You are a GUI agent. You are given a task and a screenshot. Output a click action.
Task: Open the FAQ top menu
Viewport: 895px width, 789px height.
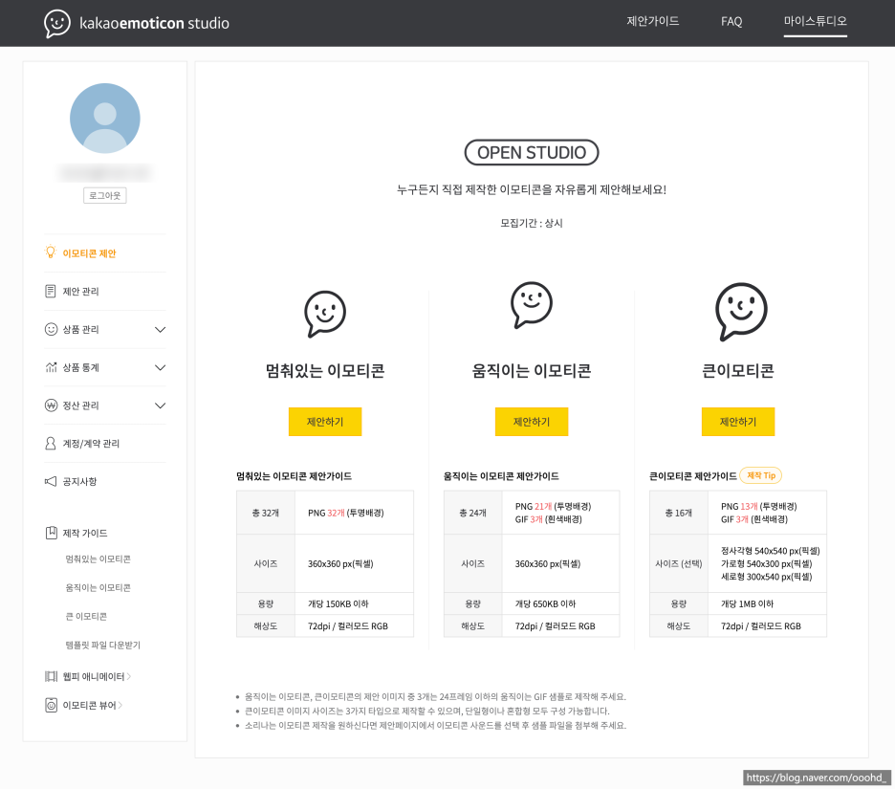[x=731, y=22]
